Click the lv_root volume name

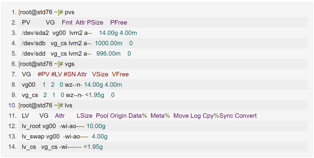31,126
